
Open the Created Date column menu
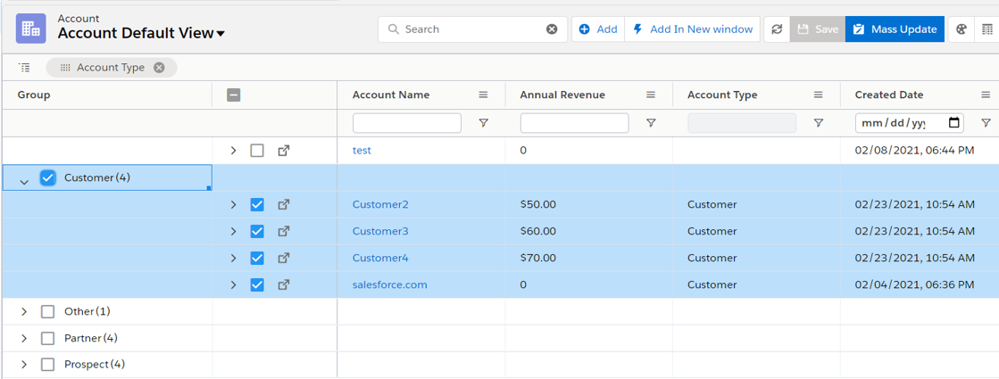click(986, 95)
